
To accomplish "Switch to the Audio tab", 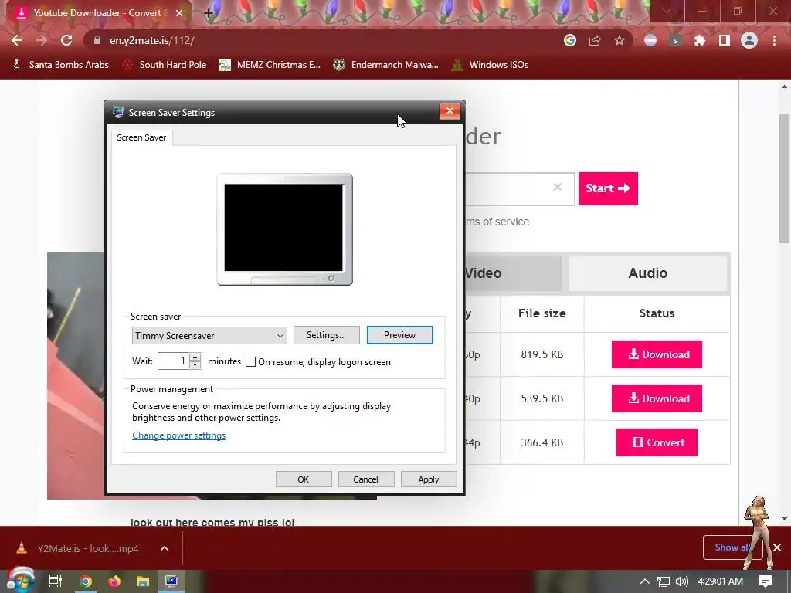I will coord(648,273).
